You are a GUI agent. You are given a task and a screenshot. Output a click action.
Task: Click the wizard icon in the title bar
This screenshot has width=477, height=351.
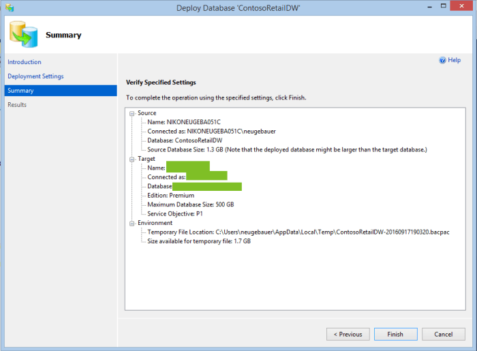pos(9,7)
